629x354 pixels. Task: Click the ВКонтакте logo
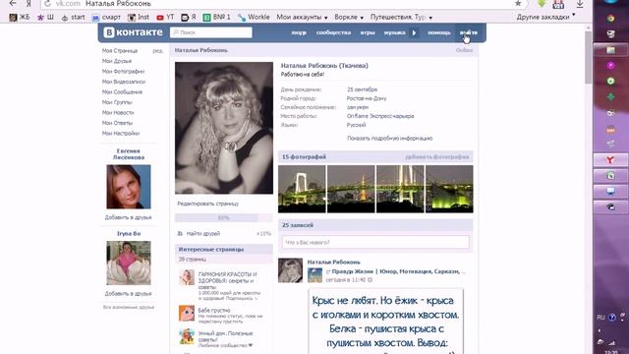pos(133,32)
